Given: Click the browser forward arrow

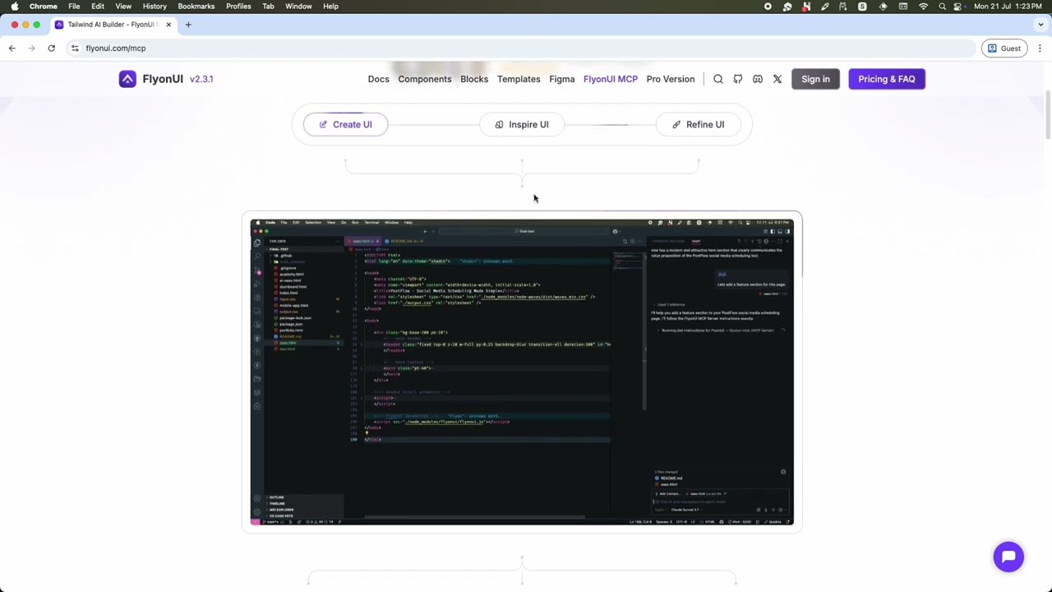Looking at the screenshot, I should [31, 49].
